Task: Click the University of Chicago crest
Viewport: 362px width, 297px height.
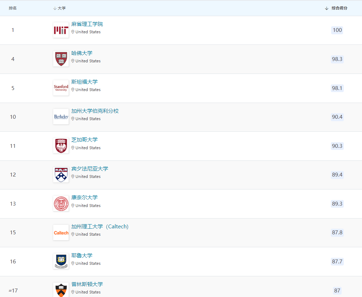Action: pyautogui.click(x=61, y=146)
